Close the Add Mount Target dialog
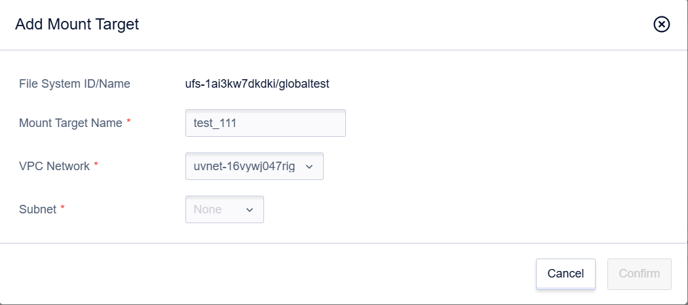The width and height of the screenshot is (688, 305). coord(662,24)
